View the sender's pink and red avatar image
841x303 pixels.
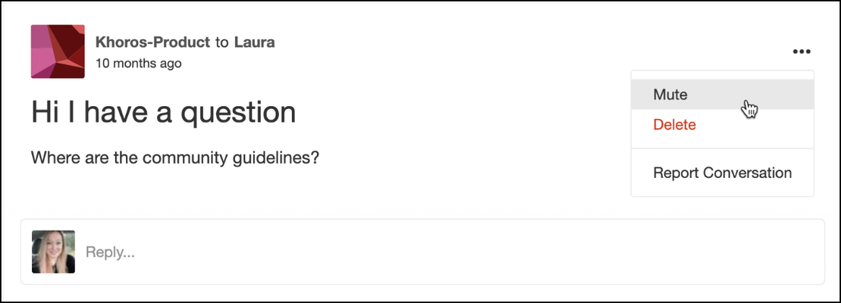58,52
